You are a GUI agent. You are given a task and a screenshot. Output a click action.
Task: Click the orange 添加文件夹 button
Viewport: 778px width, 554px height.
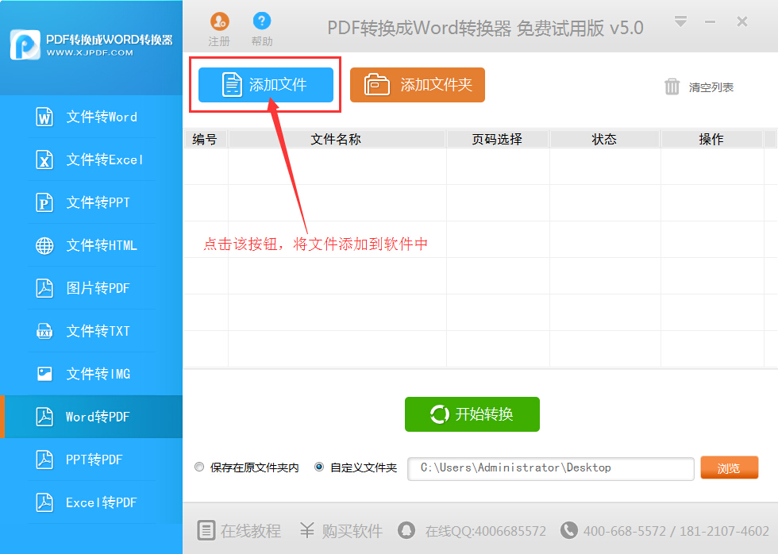[418, 85]
